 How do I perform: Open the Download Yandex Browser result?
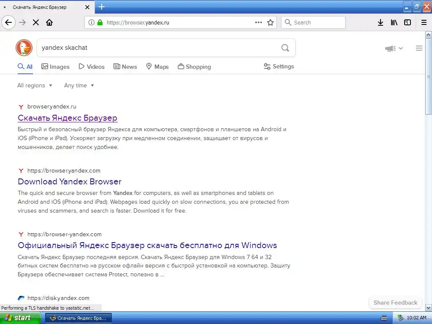pos(70,181)
